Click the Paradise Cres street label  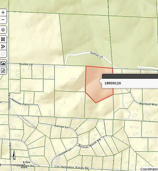point(28,122)
